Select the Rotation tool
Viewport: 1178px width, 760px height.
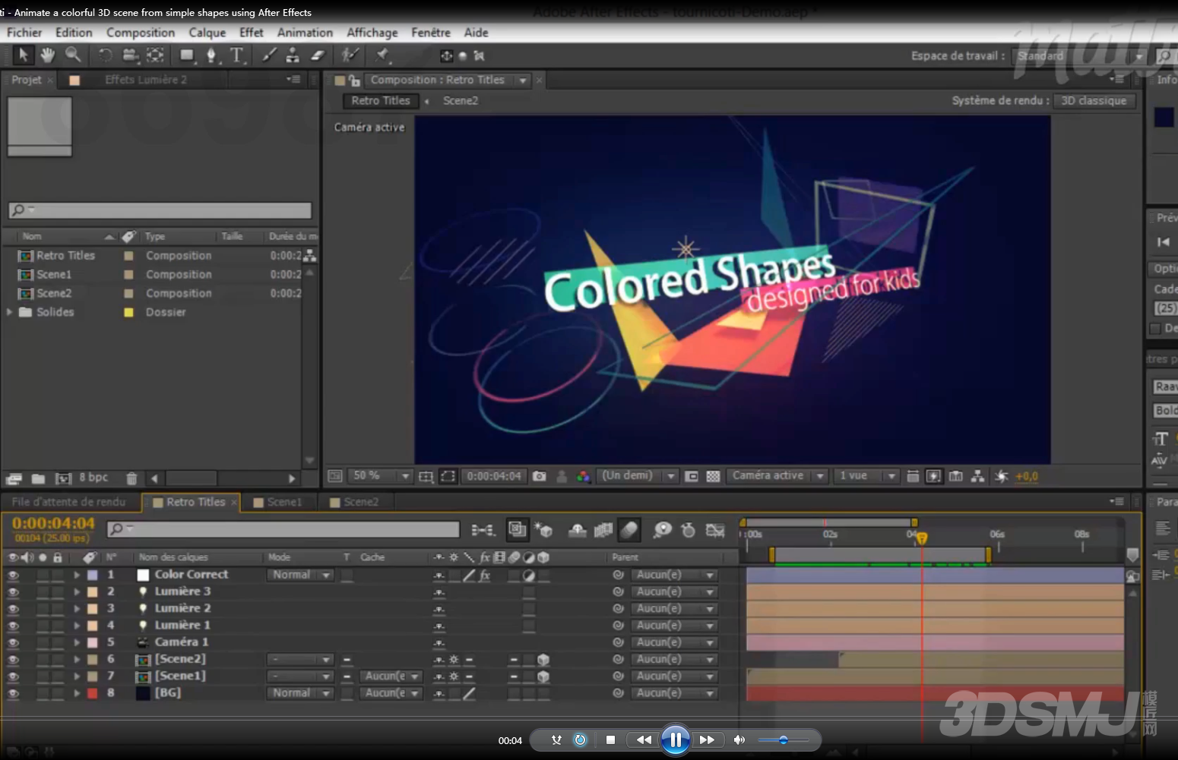coord(105,55)
